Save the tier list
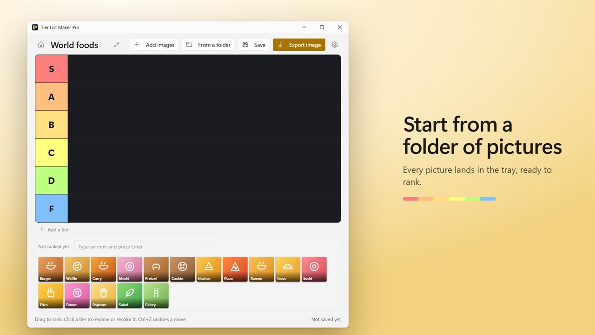The height and width of the screenshot is (335, 595). [x=254, y=45]
